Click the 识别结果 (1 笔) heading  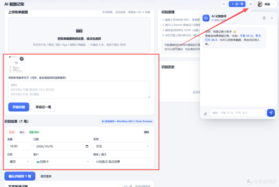click(x=16, y=121)
